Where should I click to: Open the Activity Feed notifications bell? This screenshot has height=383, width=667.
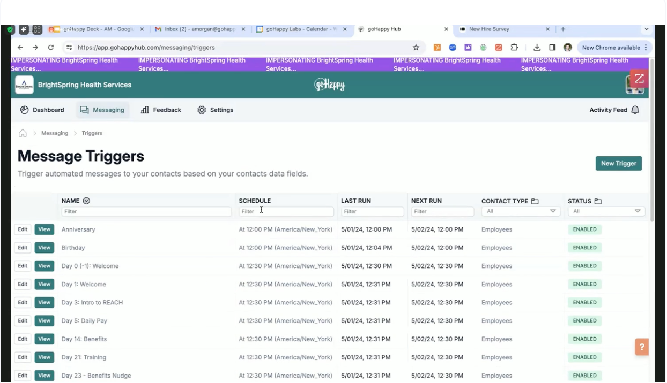point(635,110)
